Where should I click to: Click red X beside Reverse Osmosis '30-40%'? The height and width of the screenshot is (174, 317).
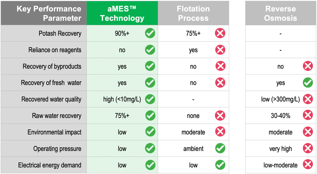click(308, 115)
